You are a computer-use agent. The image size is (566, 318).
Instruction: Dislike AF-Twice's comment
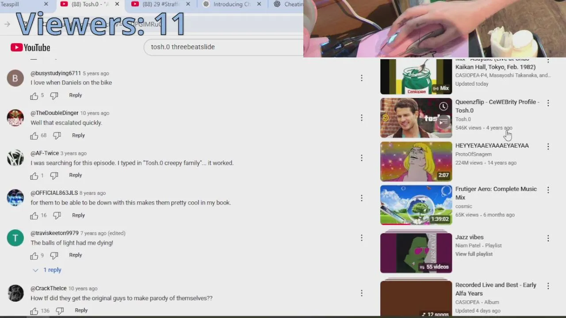(x=54, y=176)
